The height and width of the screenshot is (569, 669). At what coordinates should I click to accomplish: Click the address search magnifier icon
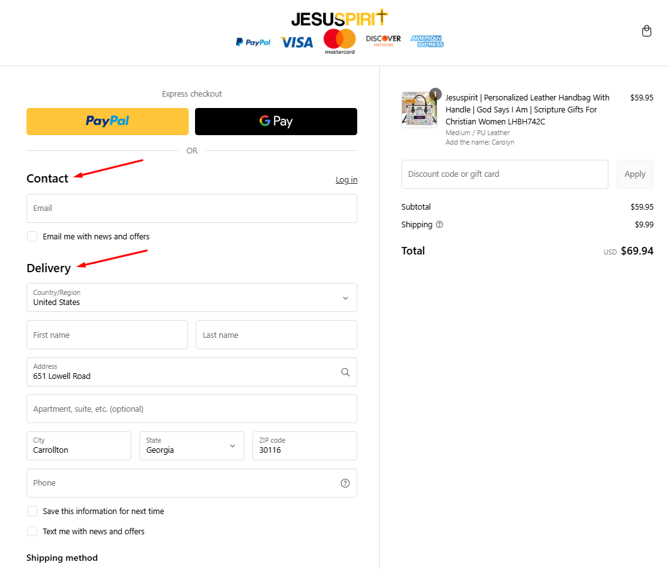coord(345,372)
